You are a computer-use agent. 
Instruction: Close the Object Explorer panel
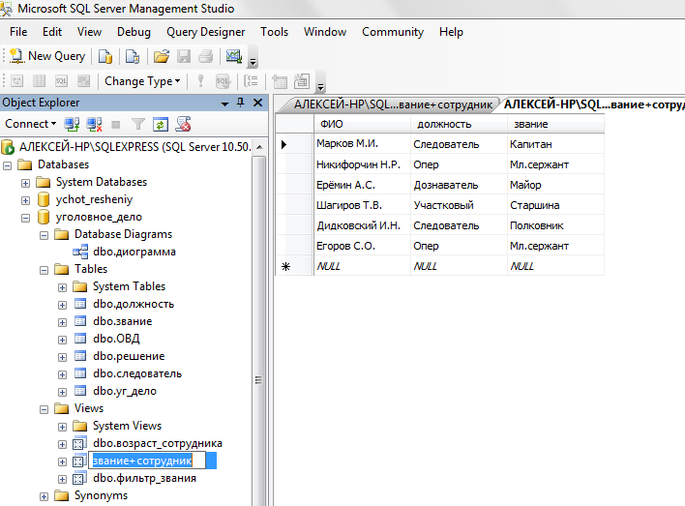257,103
